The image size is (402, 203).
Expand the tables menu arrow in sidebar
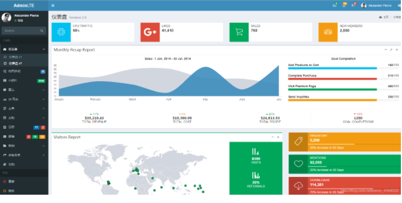(43, 118)
